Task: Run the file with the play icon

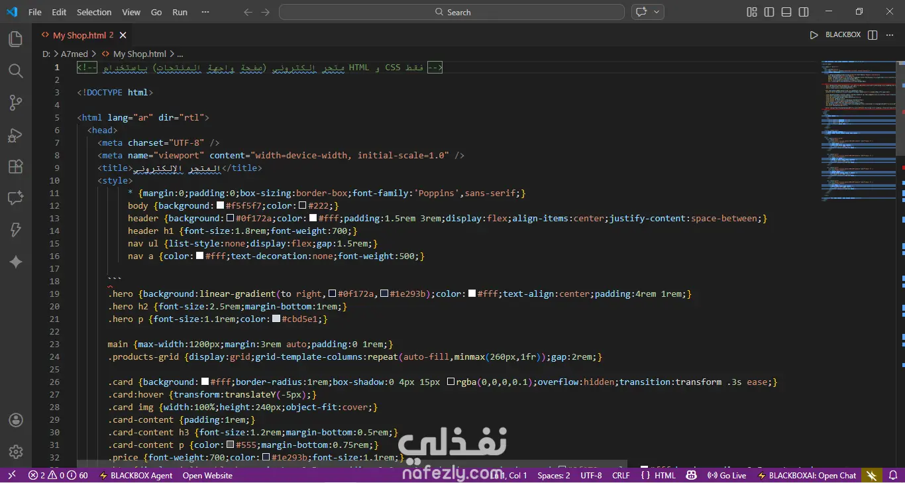Action: (x=814, y=35)
